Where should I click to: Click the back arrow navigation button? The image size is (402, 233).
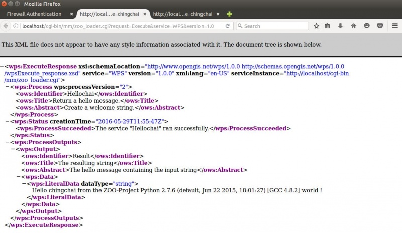(x=6, y=26)
